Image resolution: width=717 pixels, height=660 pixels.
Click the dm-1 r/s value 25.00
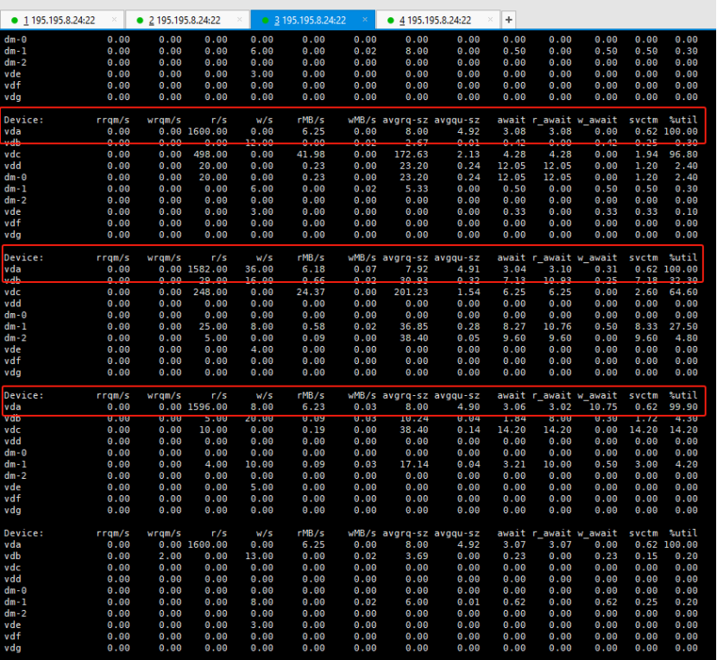pyautogui.click(x=213, y=326)
